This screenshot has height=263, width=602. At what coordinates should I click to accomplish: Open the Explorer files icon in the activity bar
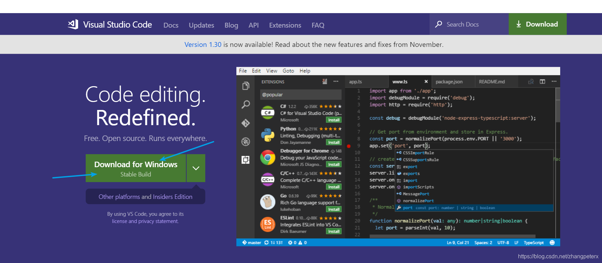point(246,86)
